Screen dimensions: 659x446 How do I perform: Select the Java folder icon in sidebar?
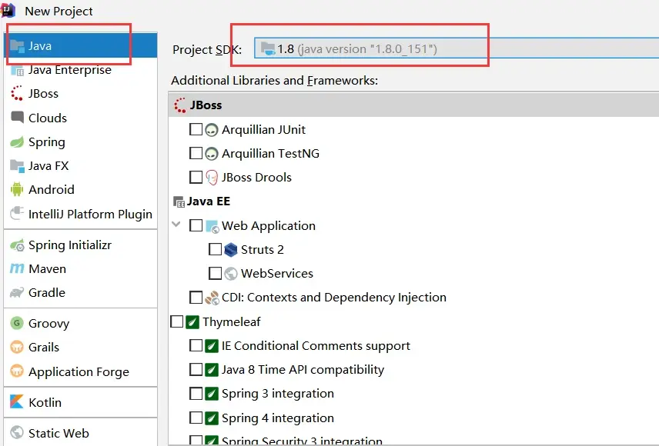[x=17, y=46]
